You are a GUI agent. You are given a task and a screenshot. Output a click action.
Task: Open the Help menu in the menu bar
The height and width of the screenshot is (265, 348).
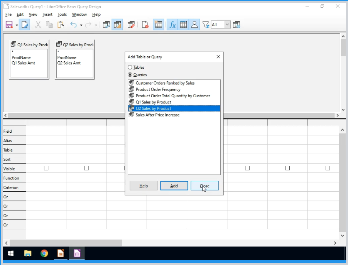[x=96, y=14]
